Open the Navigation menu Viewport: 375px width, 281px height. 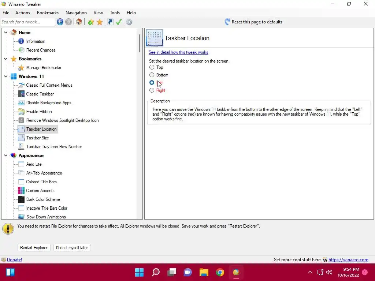click(76, 13)
